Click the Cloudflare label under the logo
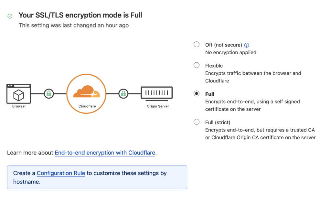 click(x=87, y=106)
